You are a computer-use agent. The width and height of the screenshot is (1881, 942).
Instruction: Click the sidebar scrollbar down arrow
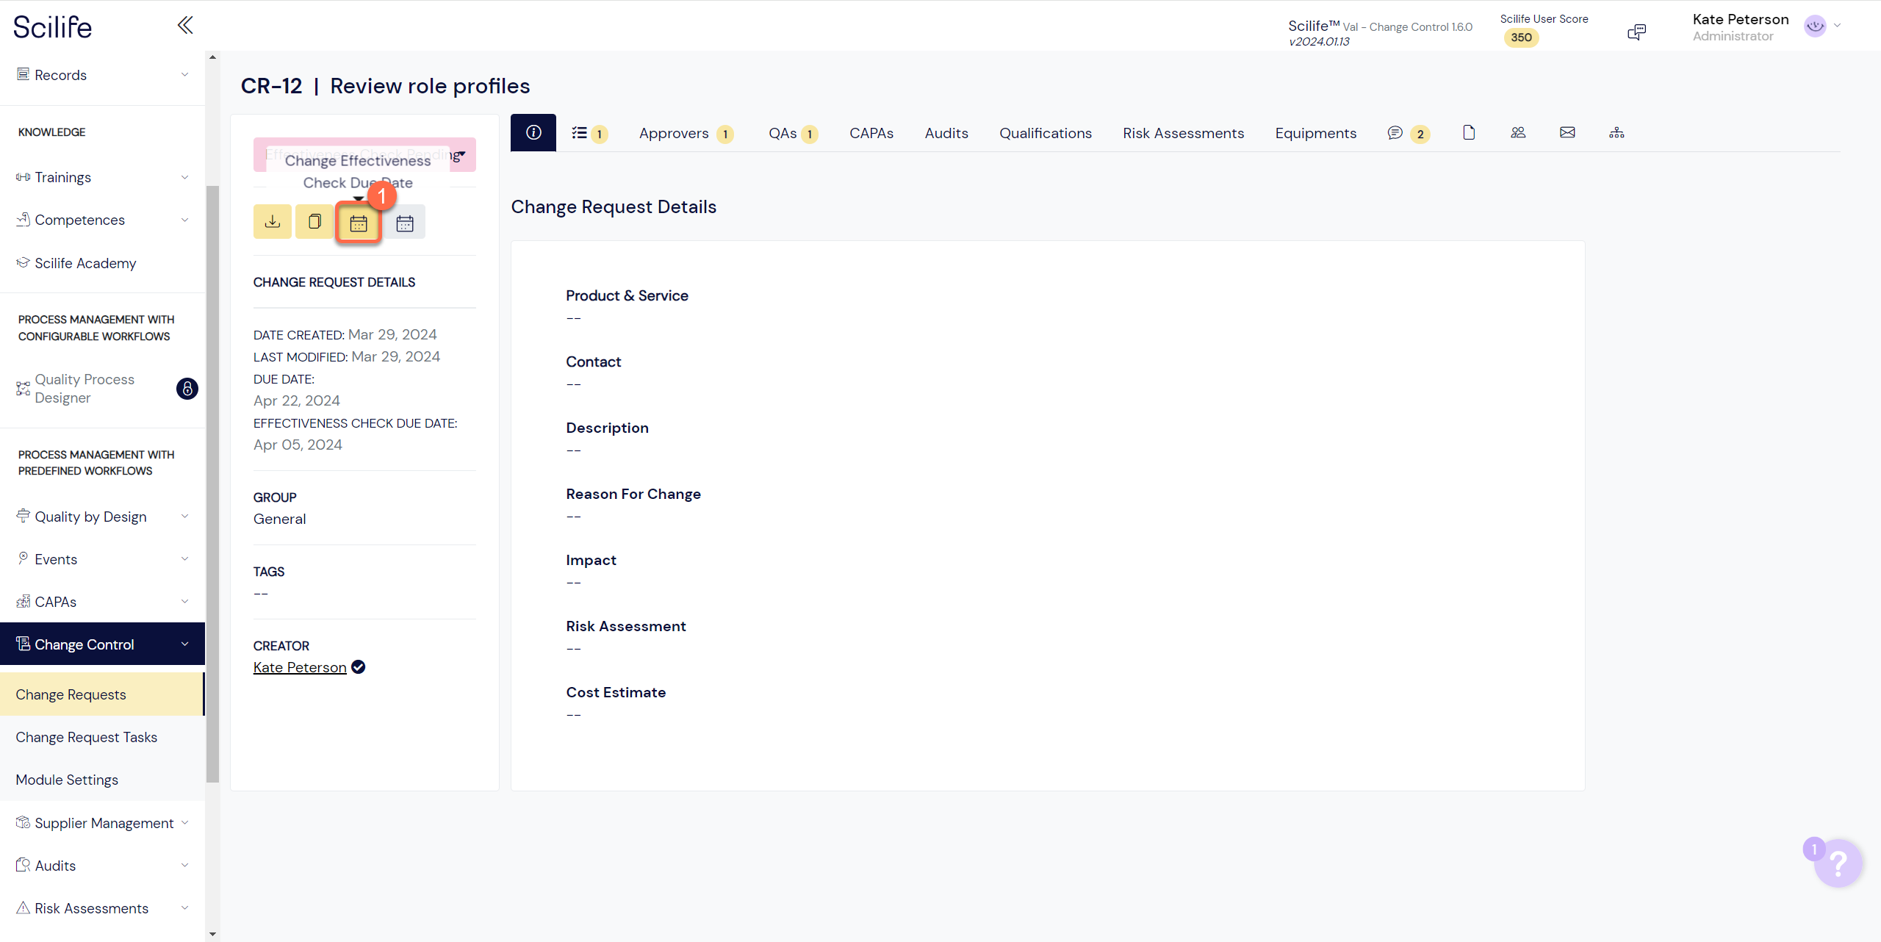coord(212,935)
